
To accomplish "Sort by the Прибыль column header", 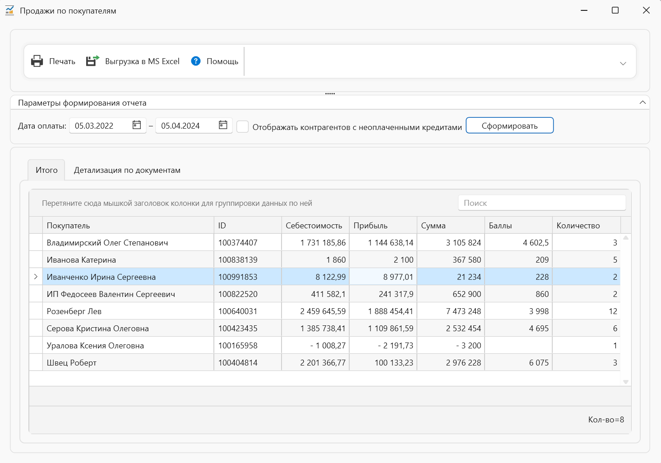I will click(x=383, y=225).
